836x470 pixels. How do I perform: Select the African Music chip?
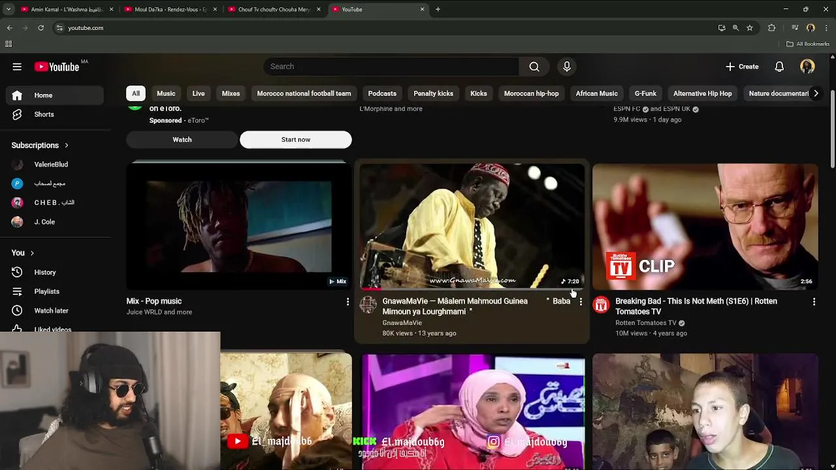[596, 93]
